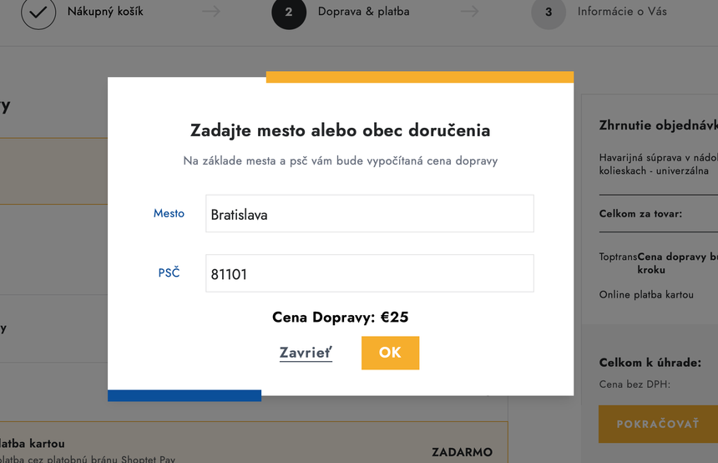Click the arrow after Doprava & platba
This screenshot has width=718, height=463.
pos(470,13)
